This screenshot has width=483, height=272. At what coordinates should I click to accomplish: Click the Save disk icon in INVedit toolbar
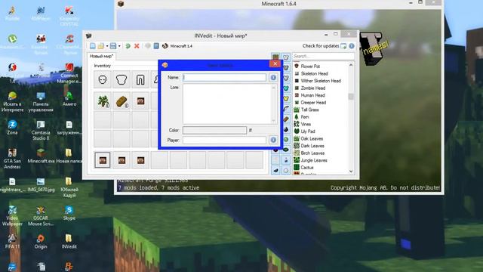click(x=113, y=46)
